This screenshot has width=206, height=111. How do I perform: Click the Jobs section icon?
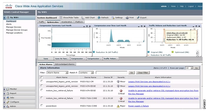tap(8, 98)
